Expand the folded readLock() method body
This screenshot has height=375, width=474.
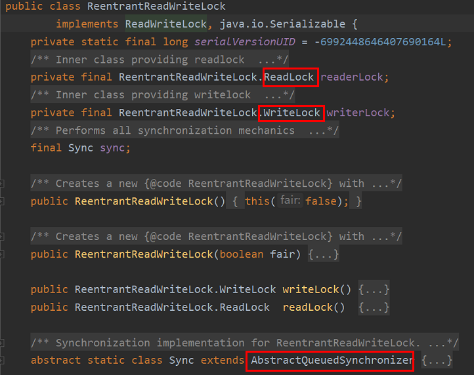pyautogui.click(x=374, y=307)
